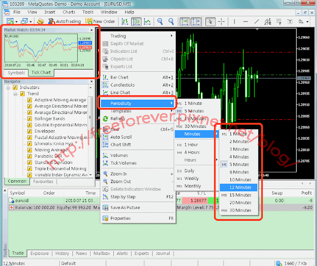Toggle the AutoTrading button
This screenshot has height=266, width=317.
[x=64, y=21]
